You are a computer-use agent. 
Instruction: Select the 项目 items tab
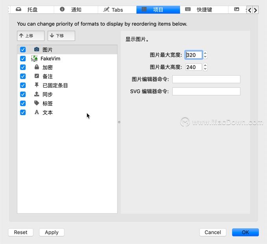pos(158,9)
